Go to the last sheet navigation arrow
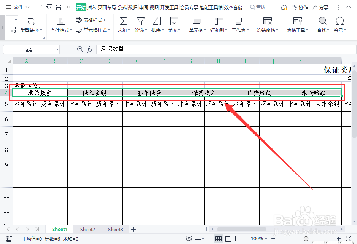 (x=37, y=229)
